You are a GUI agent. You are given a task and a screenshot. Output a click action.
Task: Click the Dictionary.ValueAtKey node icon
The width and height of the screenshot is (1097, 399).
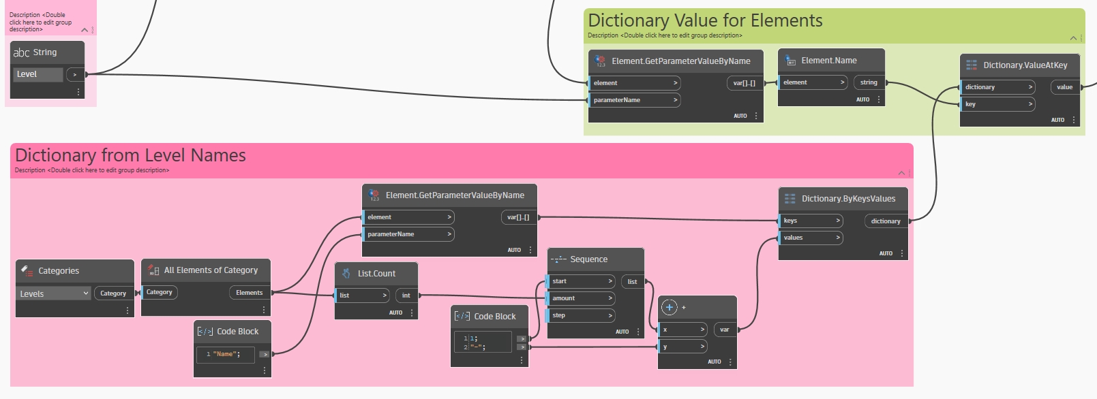tap(971, 65)
